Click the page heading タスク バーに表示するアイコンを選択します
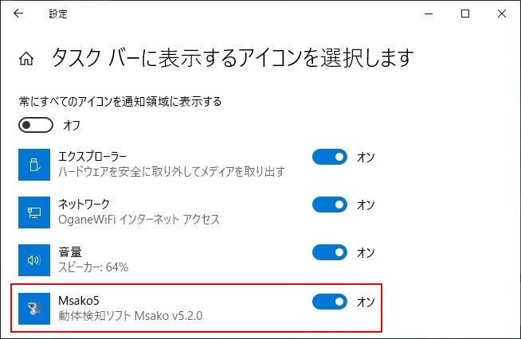521x339 pixels. (x=233, y=57)
